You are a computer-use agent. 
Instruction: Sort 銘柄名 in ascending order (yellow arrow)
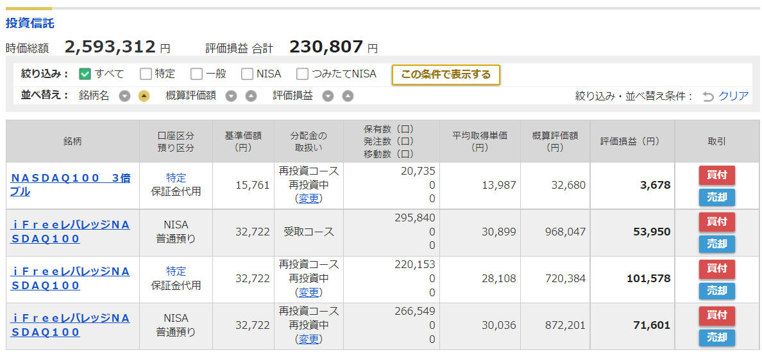(144, 96)
